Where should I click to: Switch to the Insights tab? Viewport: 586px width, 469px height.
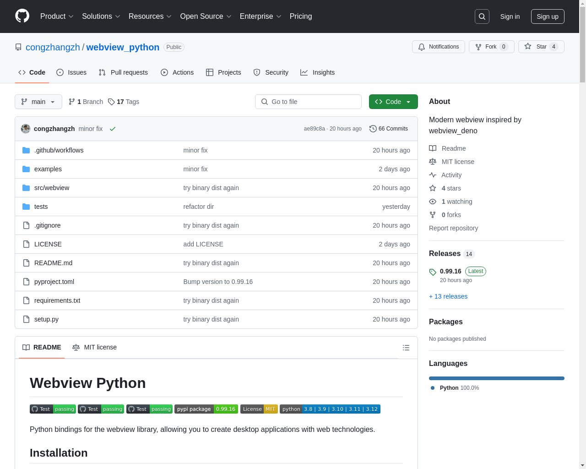point(318,72)
